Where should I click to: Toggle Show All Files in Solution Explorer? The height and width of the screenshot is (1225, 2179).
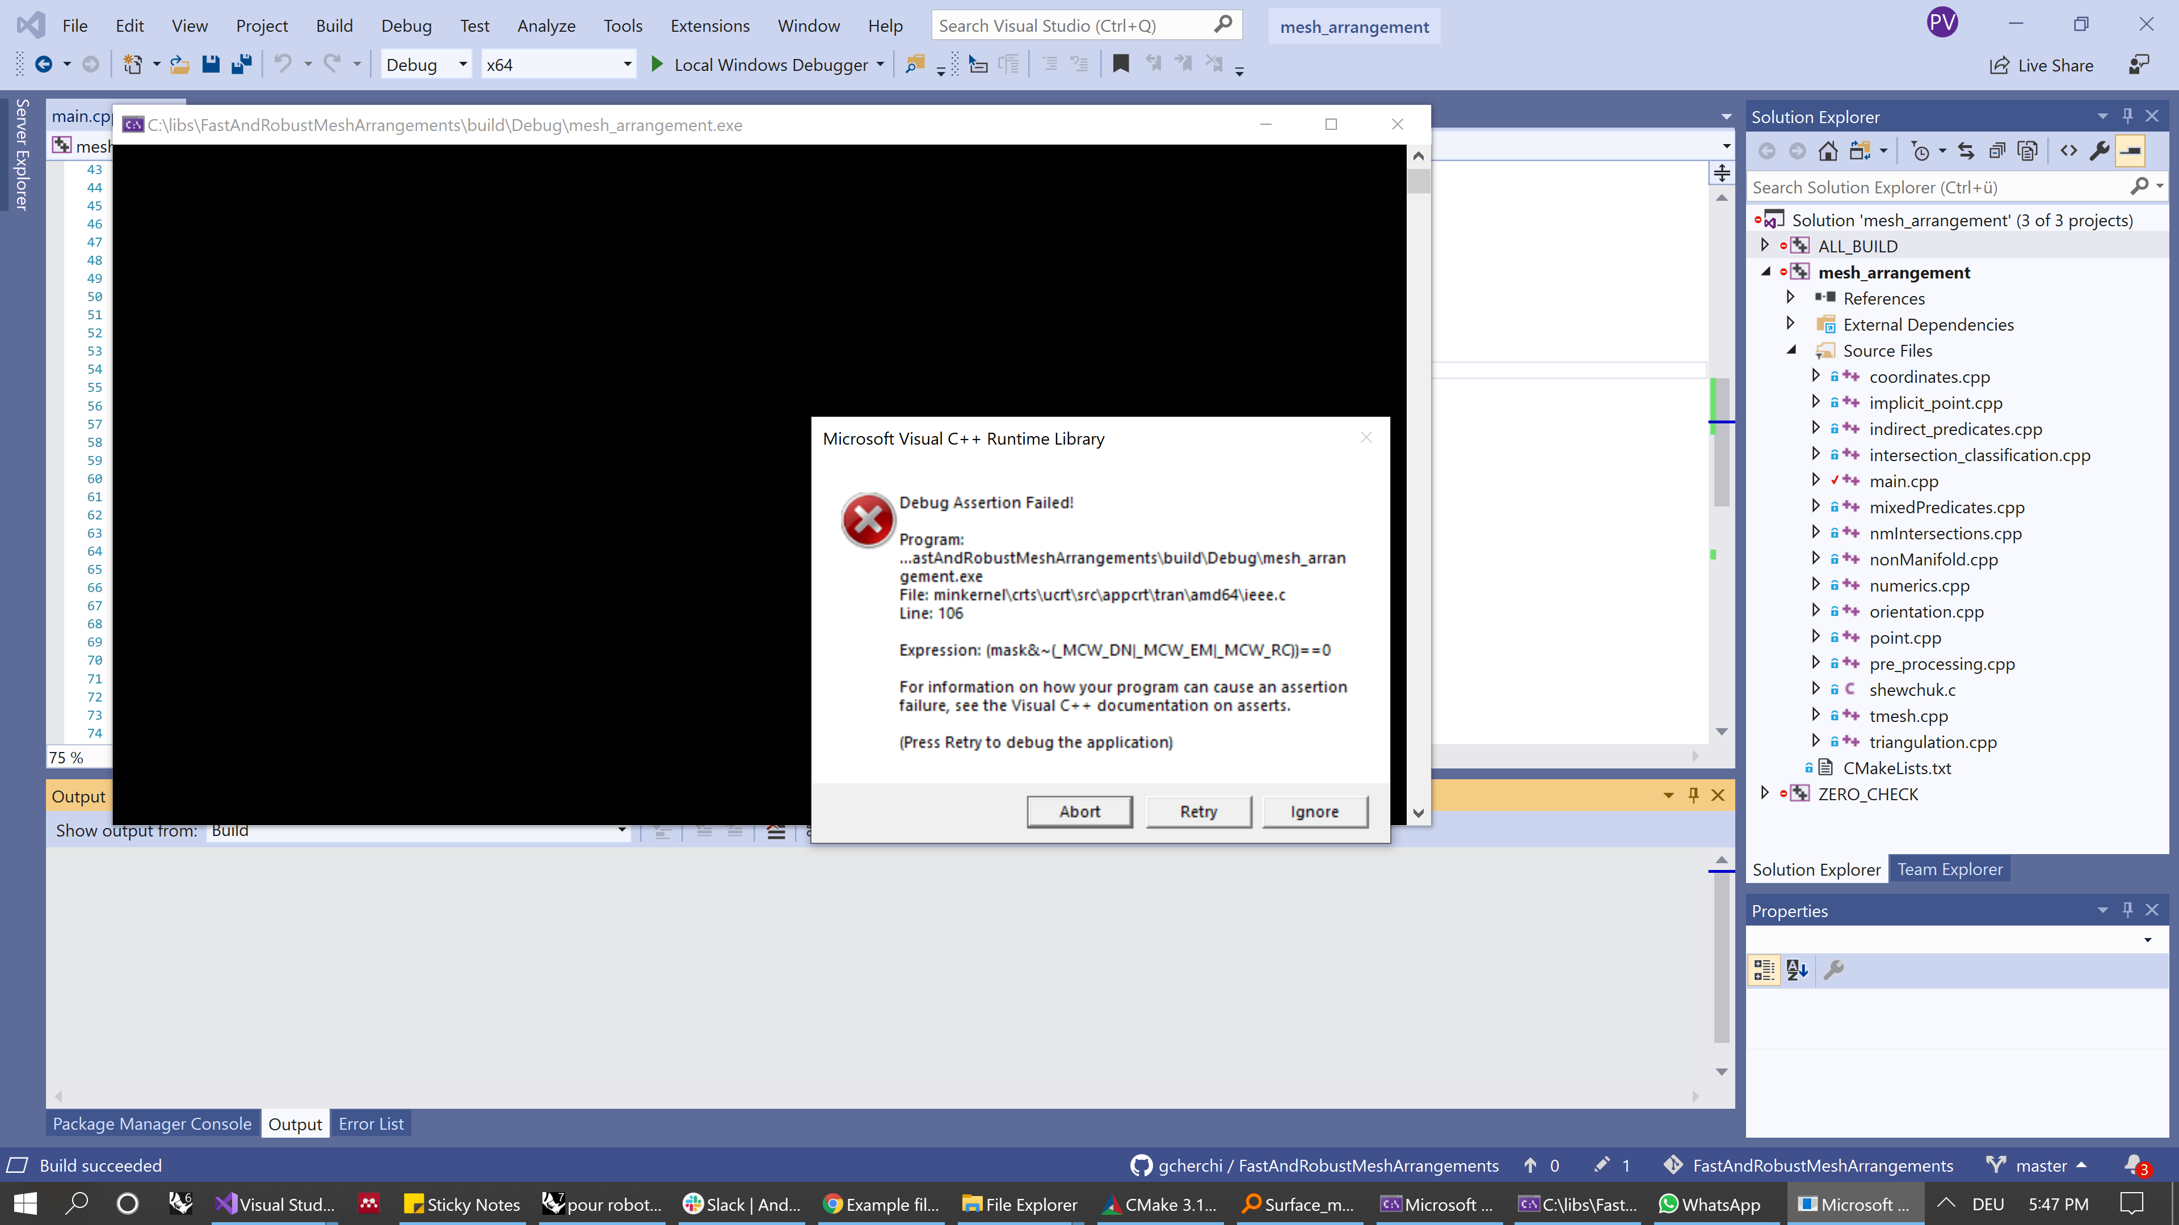2029,150
